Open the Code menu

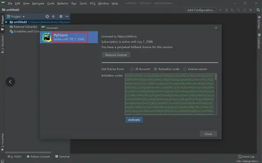click(51, 3)
